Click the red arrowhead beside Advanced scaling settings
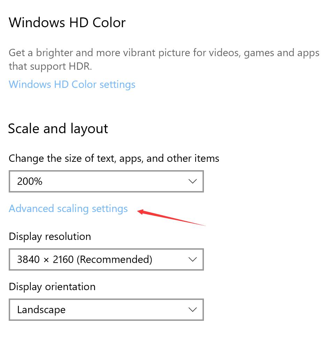This screenshot has width=328, height=340. pyautogui.click(x=141, y=212)
